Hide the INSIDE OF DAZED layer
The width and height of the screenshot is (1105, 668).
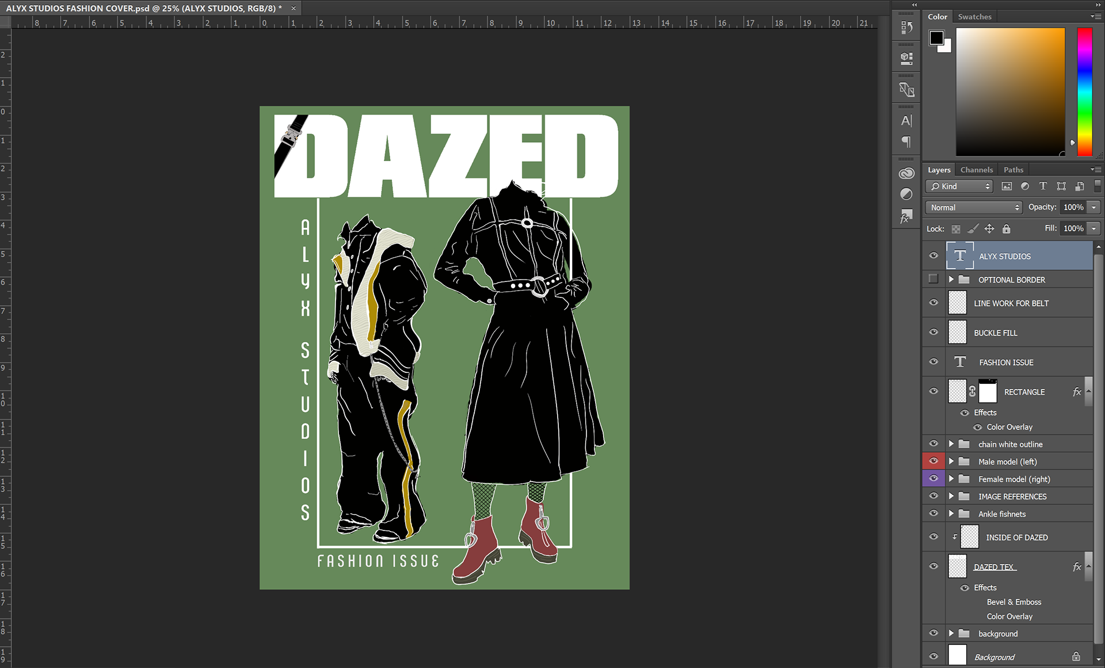click(933, 537)
